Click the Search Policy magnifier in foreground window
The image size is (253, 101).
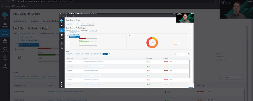click(188, 54)
